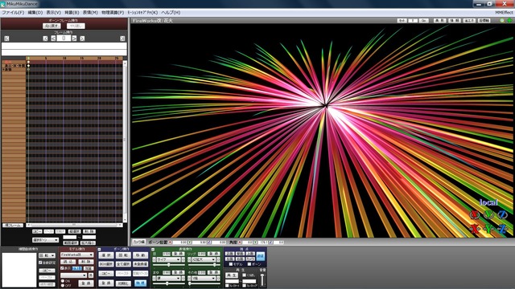Viewport: 515px width, 289px height.
Task: Select the OFF radio button
Action: [63, 286]
